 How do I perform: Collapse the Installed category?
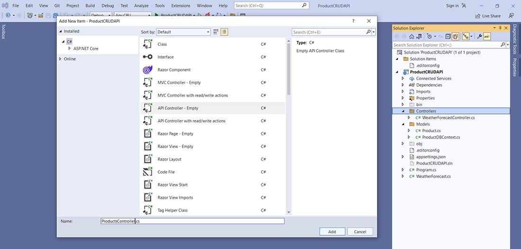[x=61, y=32]
